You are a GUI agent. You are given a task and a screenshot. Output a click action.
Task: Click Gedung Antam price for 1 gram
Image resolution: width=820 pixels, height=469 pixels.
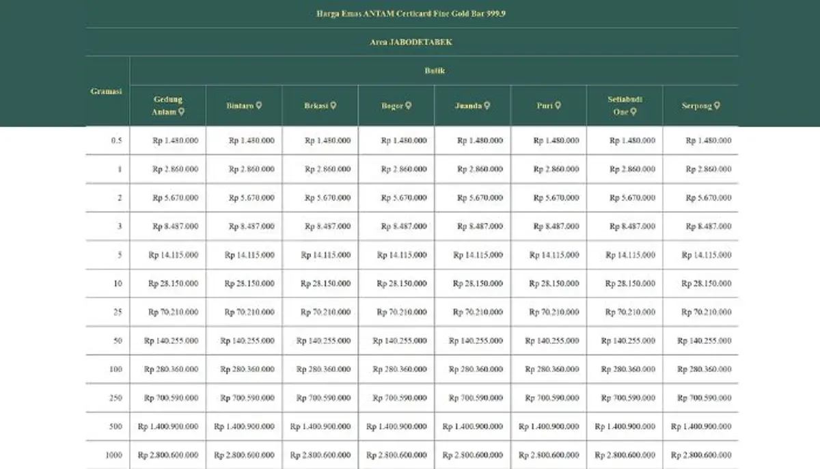[175, 169]
